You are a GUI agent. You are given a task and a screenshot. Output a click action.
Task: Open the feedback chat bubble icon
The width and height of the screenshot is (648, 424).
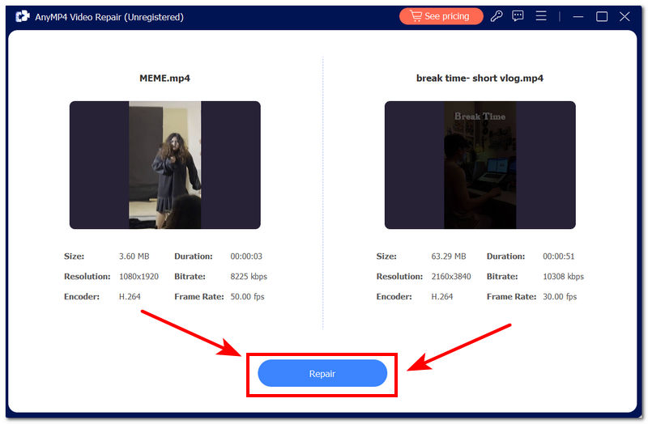518,16
